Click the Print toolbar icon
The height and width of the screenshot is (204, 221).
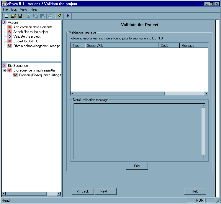tap(51, 16)
